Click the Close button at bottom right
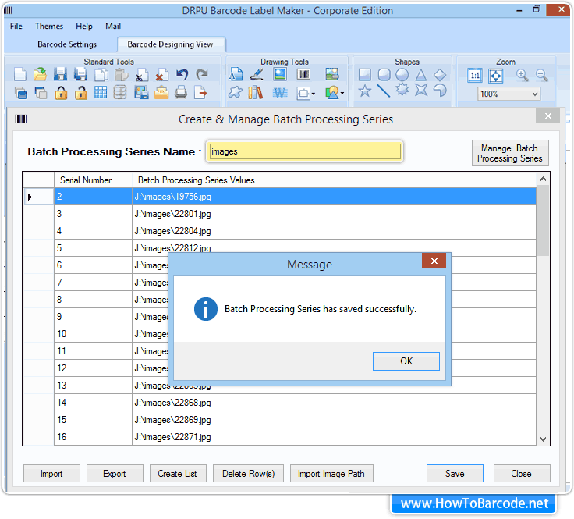This screenshot has width=574, height=519. point(521,474)
